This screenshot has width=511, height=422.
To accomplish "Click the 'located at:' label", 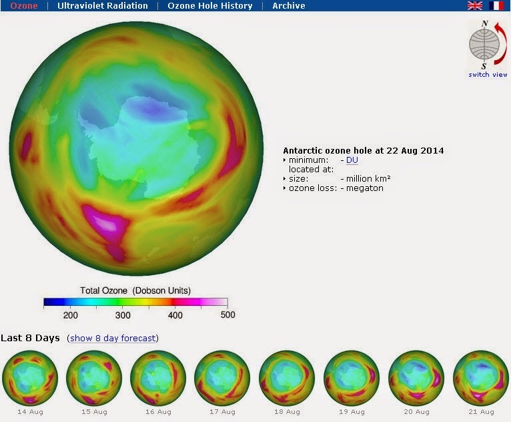I will [312, 169].
